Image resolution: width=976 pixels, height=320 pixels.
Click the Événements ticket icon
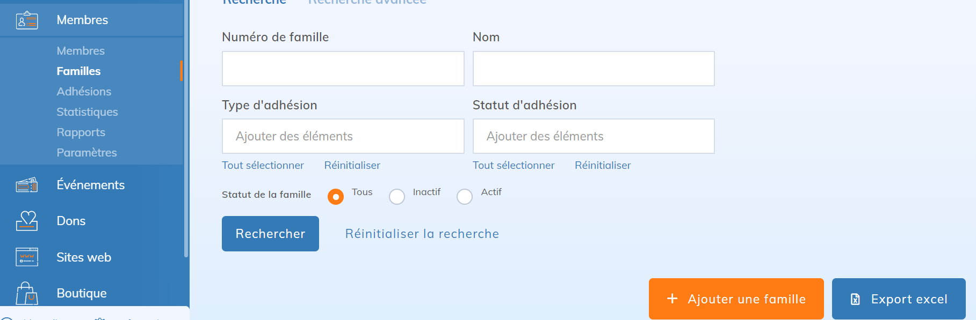pos(27,185)
